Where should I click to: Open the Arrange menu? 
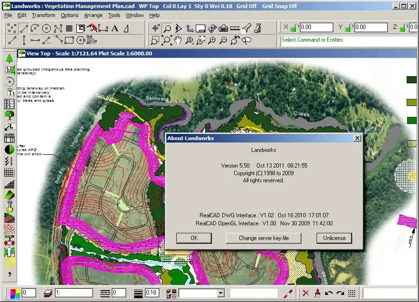point(93,15)
